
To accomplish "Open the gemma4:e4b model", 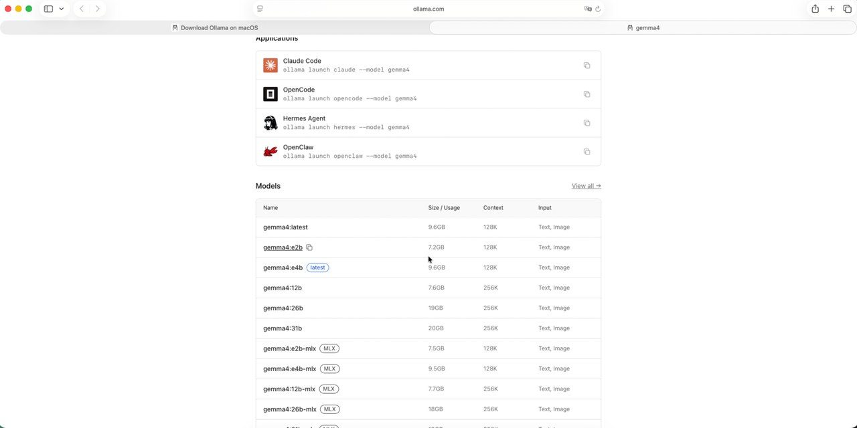I will click(x=283, y=267).
